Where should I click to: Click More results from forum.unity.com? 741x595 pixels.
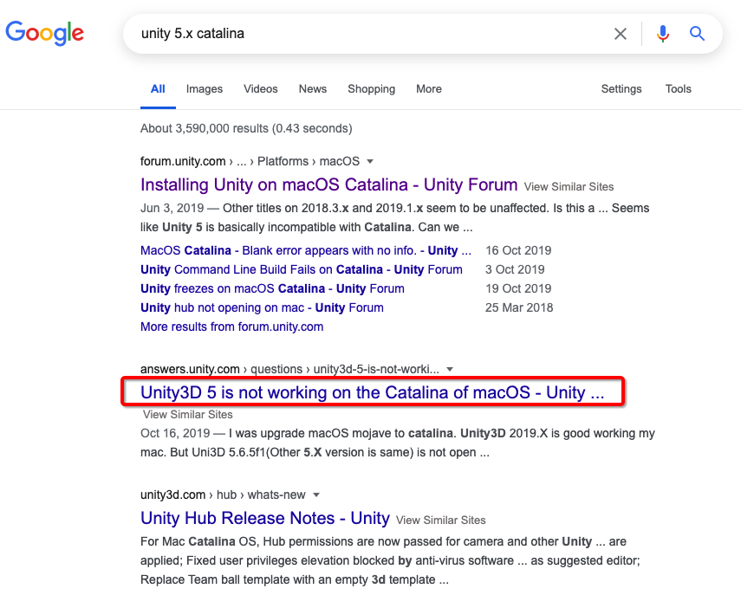click(x=232, y=327)
